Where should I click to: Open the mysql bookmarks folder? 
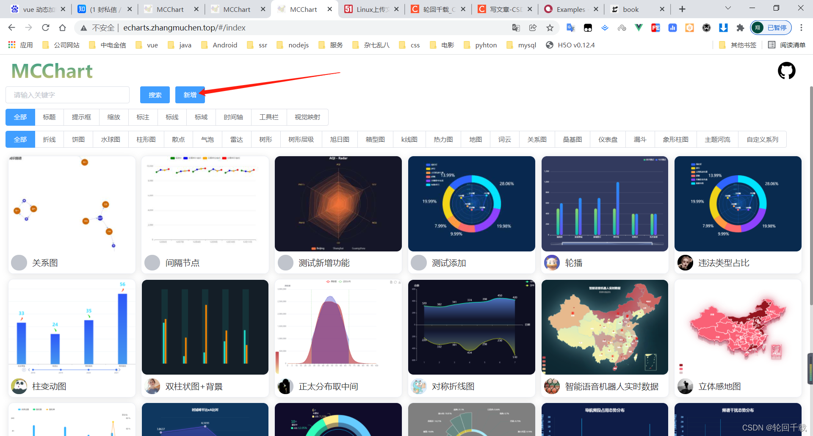pyautogui.click(x=522, y=45)
